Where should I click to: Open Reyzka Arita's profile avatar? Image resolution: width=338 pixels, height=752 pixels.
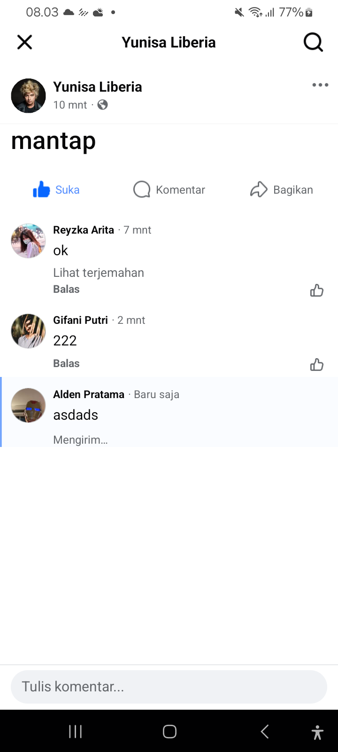pos(28,241)
